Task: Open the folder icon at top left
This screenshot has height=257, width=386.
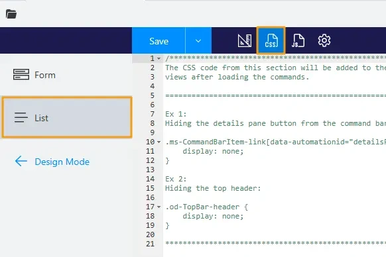Action: tap(11, 14)
